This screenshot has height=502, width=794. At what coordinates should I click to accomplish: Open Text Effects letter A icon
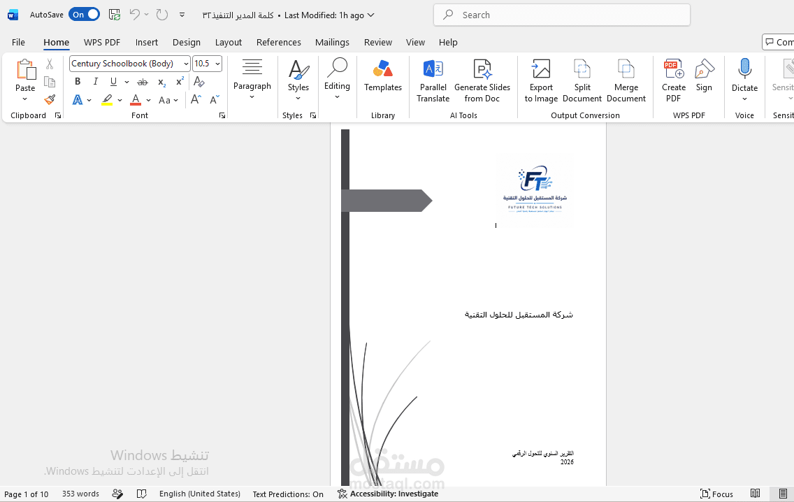pyautogui.click(x=78, y=100)
